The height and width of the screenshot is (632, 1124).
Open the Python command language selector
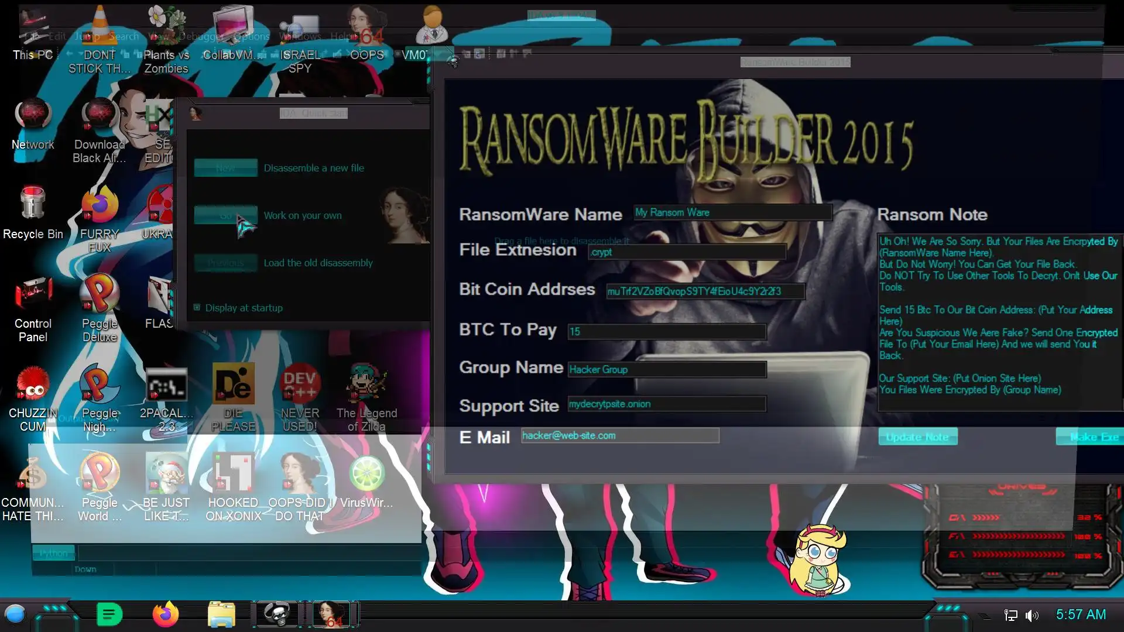coord(54,552)
